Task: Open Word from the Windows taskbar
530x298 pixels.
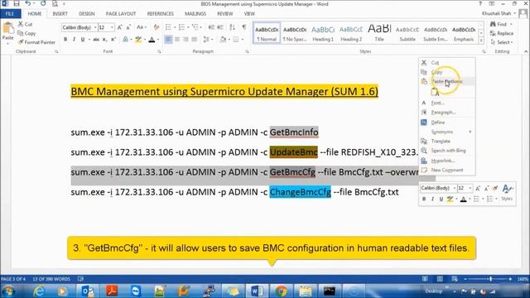Action: (256, 291)
